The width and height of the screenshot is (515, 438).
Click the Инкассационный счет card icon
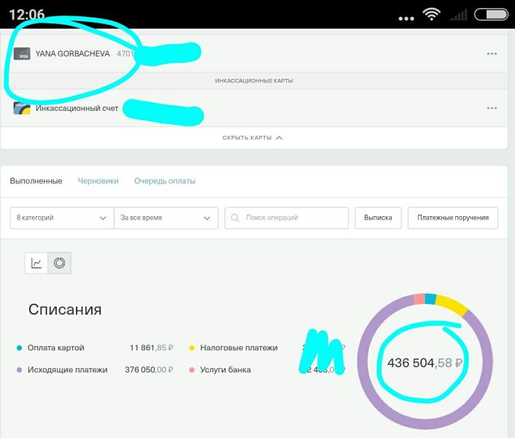22,108
